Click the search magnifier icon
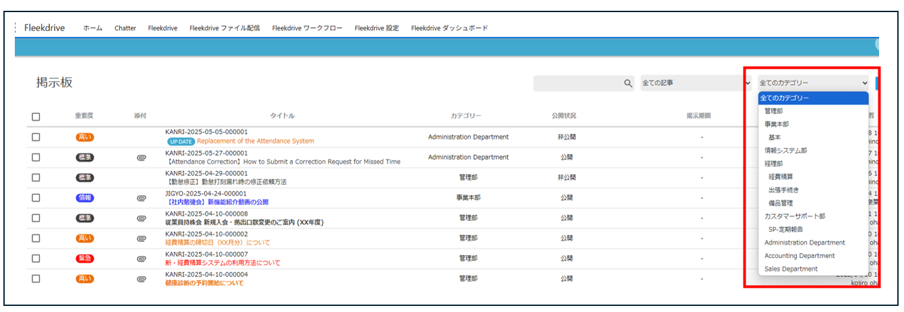The image size is (904, 312). [628, 84]
